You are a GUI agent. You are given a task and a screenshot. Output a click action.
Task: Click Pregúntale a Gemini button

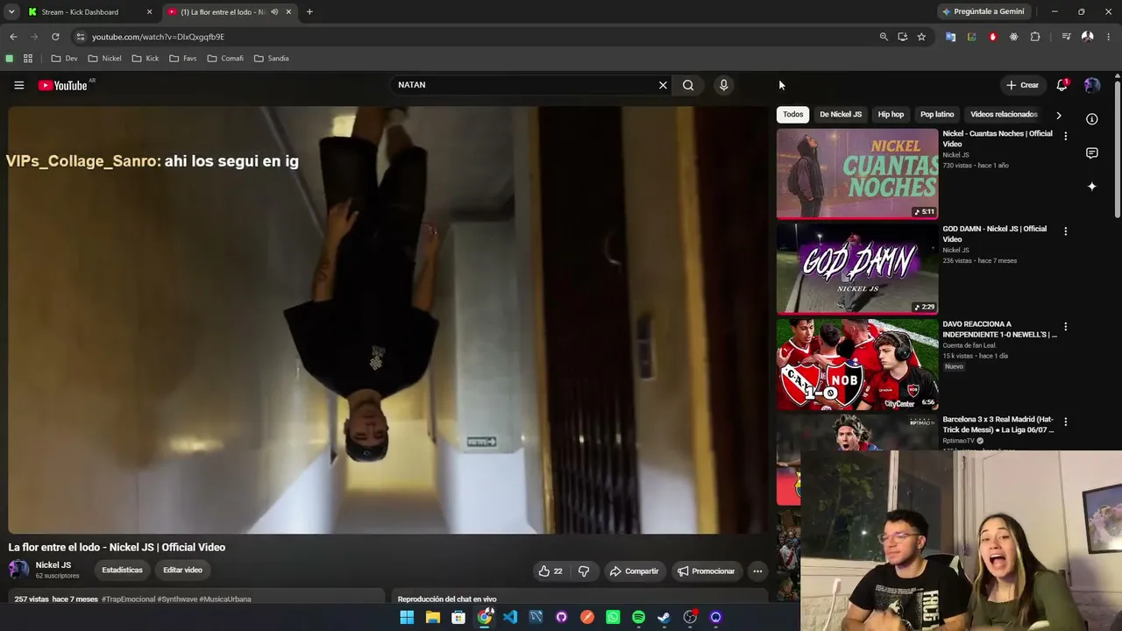pyautogui.click(x=983, y=12)
